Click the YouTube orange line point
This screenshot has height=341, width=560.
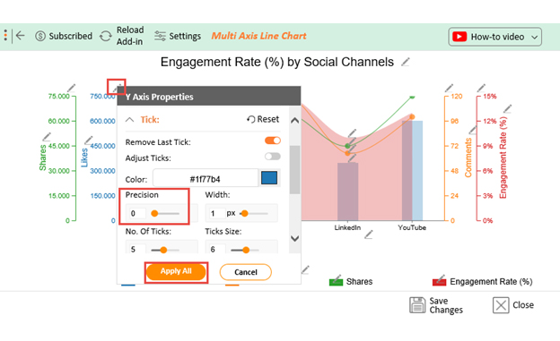pyautogui.click(x=412, y=117)
